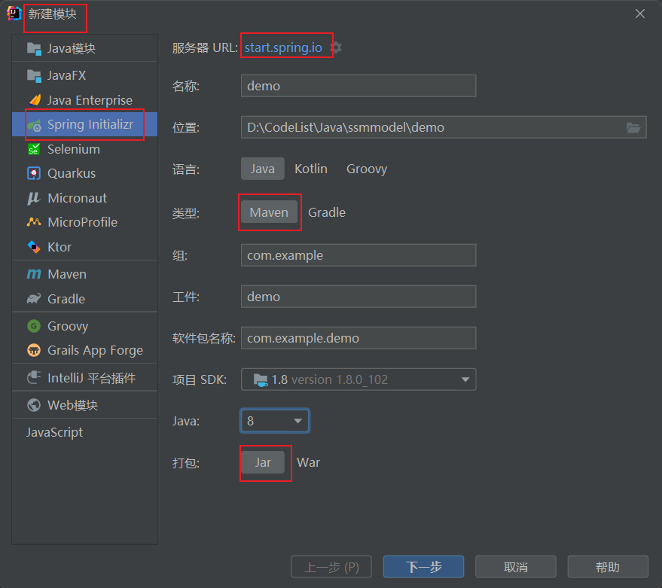The width and height of the screenshot is (662, 588).
Task: Click the MicroProfile icon
Action: click(x=34, y=222)
